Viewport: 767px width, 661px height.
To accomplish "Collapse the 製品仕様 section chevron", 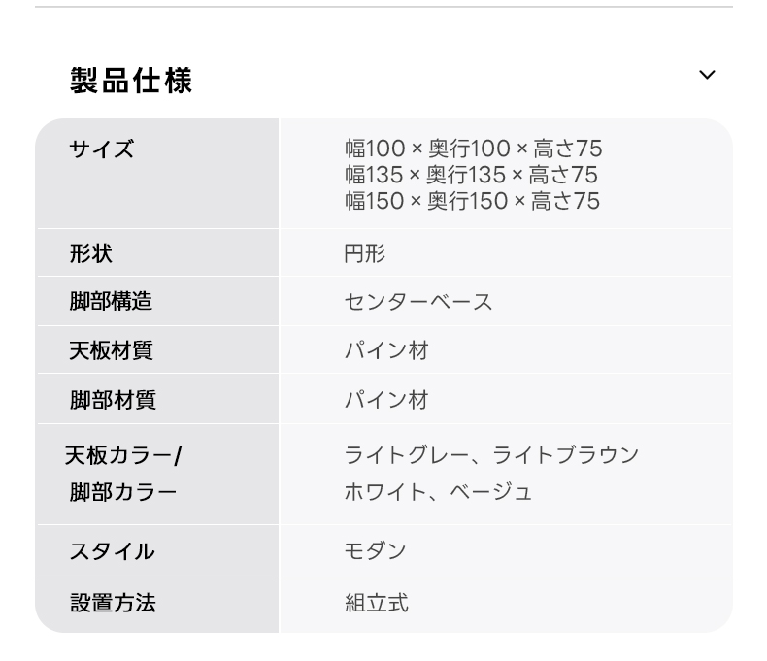I will click(x=707, y=75).
